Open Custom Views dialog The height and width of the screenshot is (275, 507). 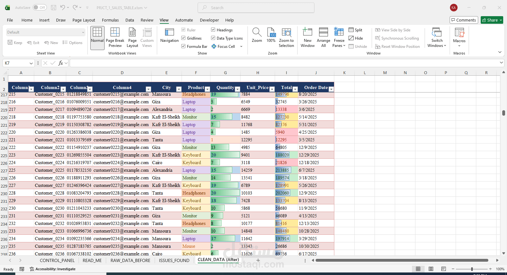pyautogui.click(x=147, y=38)
